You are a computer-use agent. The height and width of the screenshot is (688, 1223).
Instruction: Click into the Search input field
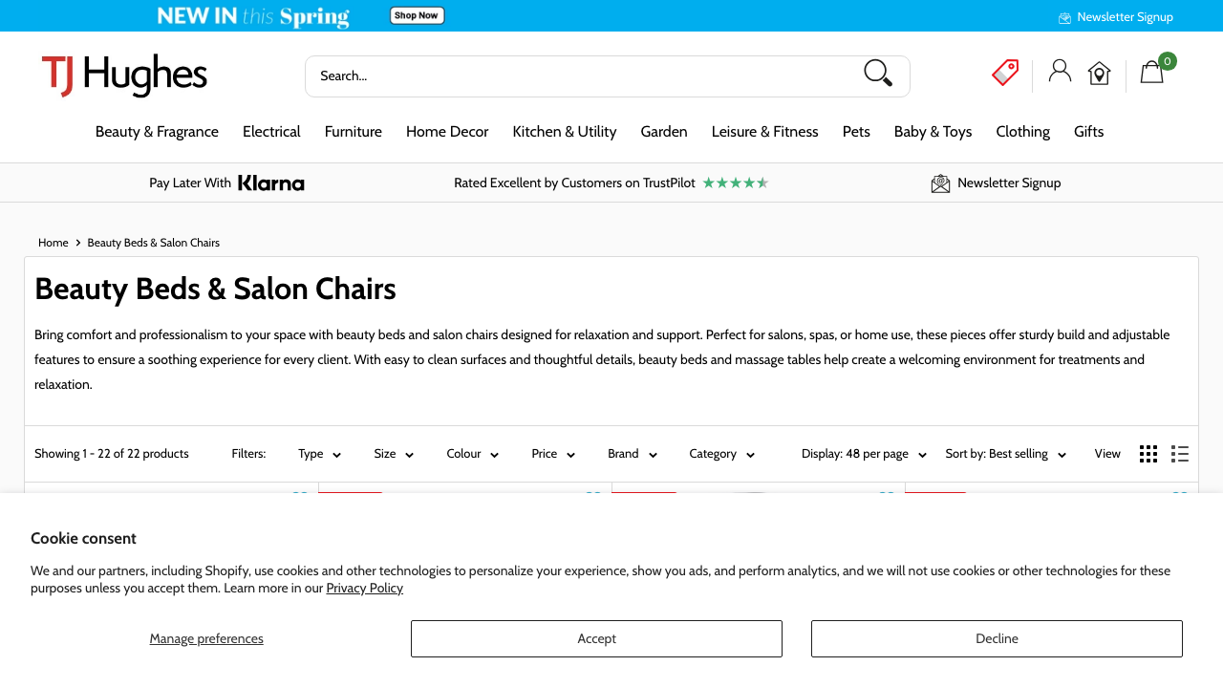coord(573,75)
